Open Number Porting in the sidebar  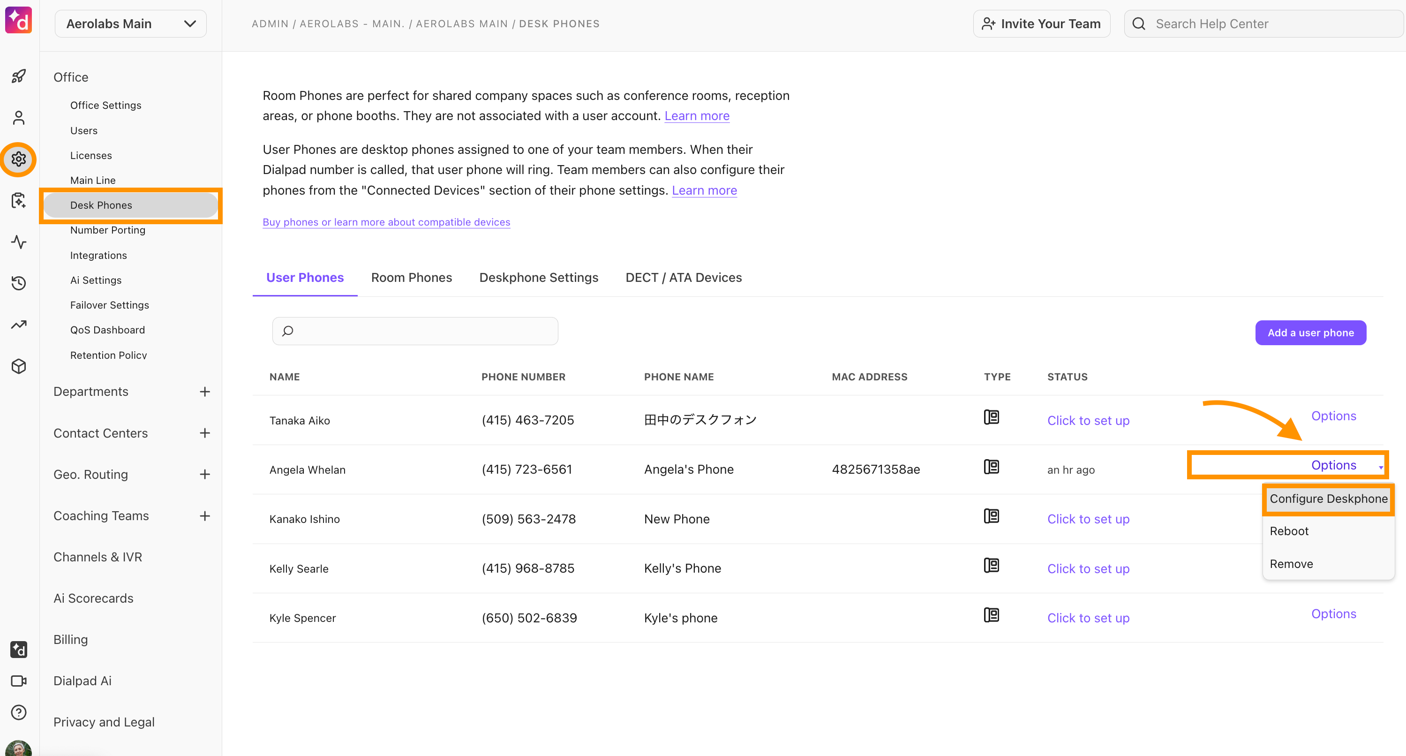point(107,230)
